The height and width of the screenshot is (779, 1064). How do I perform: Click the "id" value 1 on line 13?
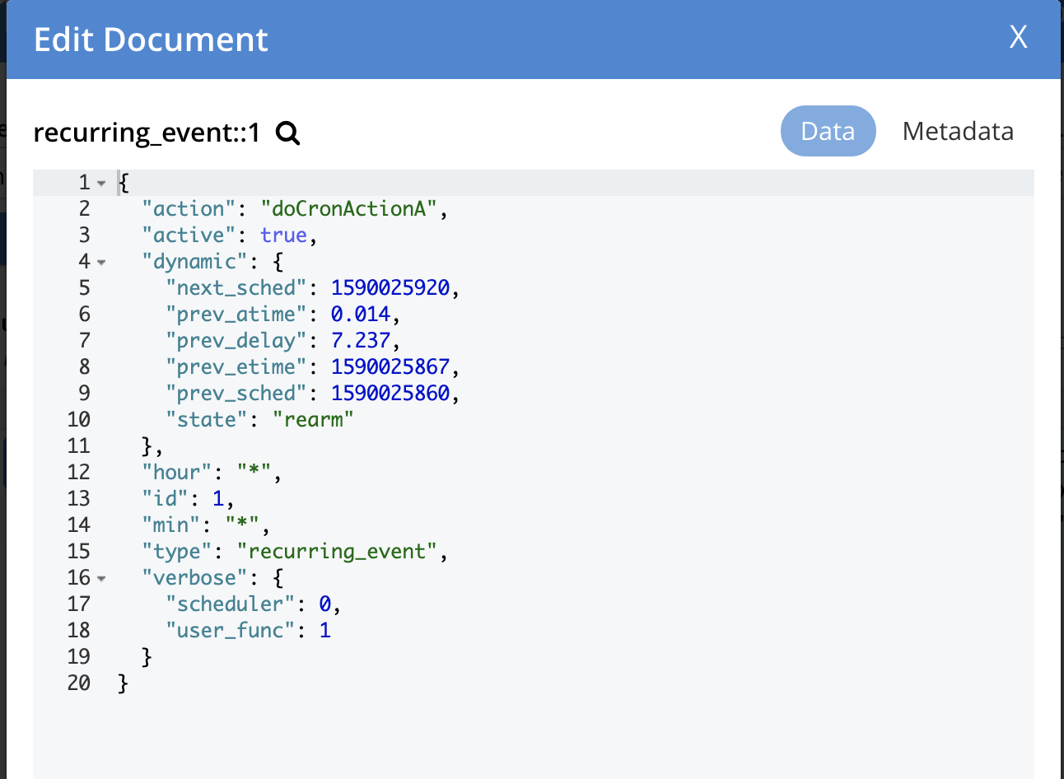click(218, 499)
